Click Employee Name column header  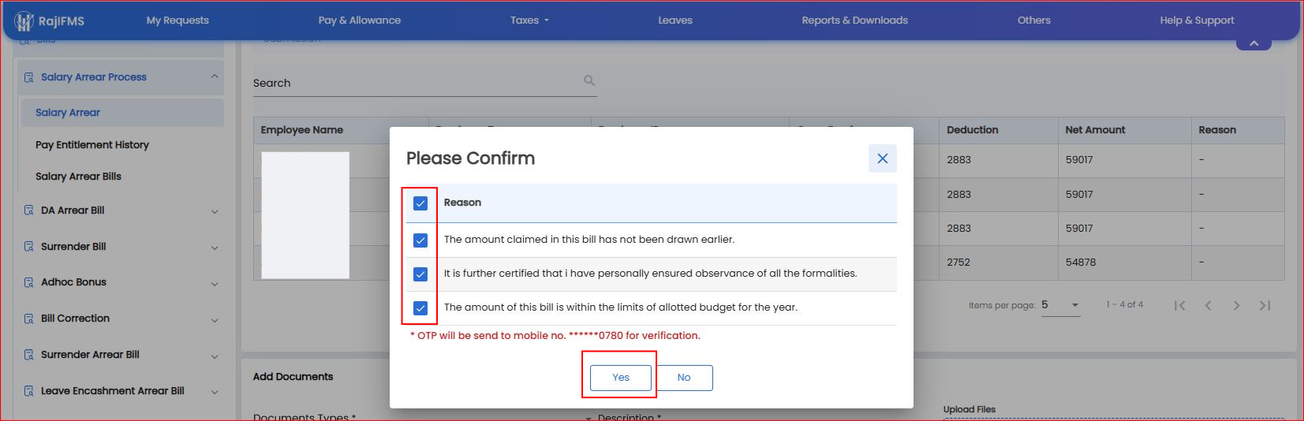(x=302, y=130)
